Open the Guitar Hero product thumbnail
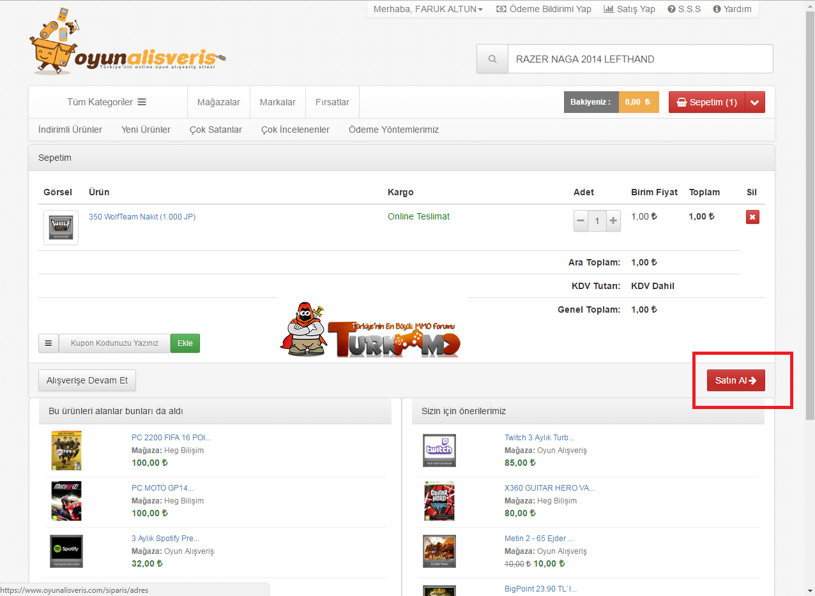This screenshot has height=596, width=815. tap(439, 501)
